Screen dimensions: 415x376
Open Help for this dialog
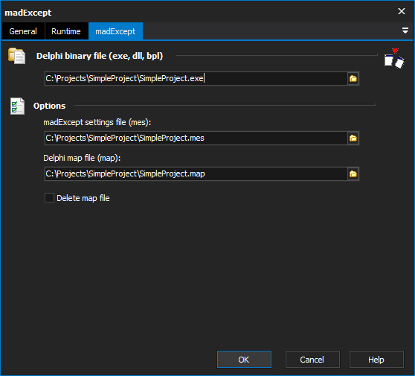click(x=376, y=360)
